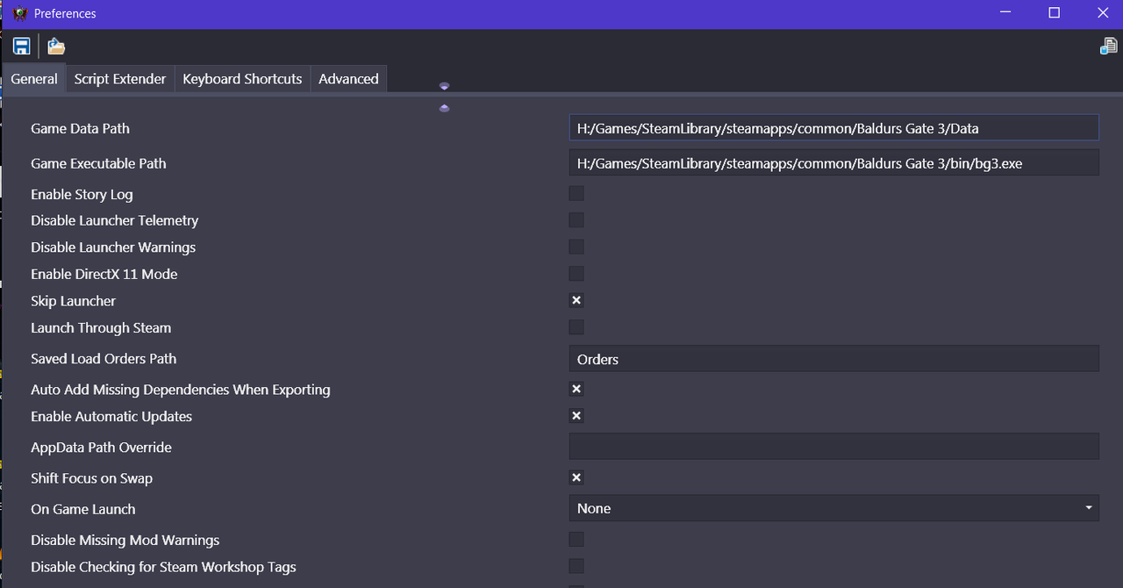This screenshot has width=1123, height=588.
Task: Uncheck Enable Automatic Updates
Action: coord(576,416)
